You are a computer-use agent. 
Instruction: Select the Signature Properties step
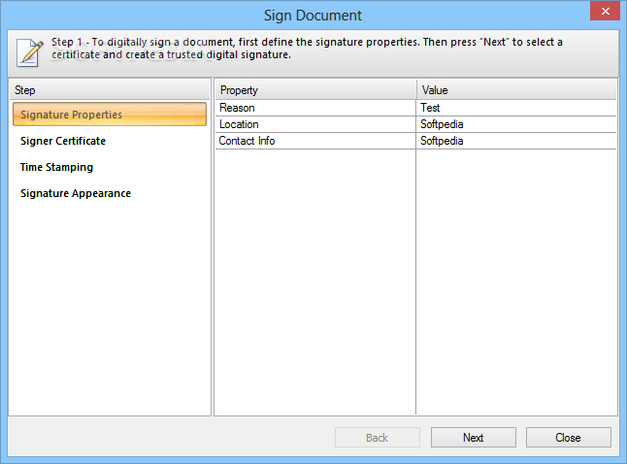tap(110, 115)
